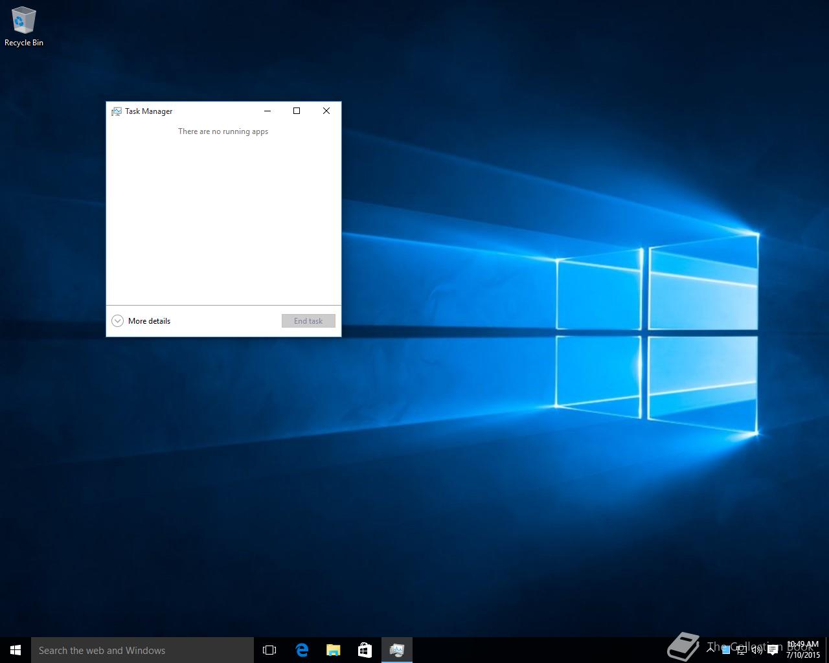Image resolution: width=829 pixels, height=663 pixels.
Task: Click the 'There are no running apps' text
Action: 223,131
